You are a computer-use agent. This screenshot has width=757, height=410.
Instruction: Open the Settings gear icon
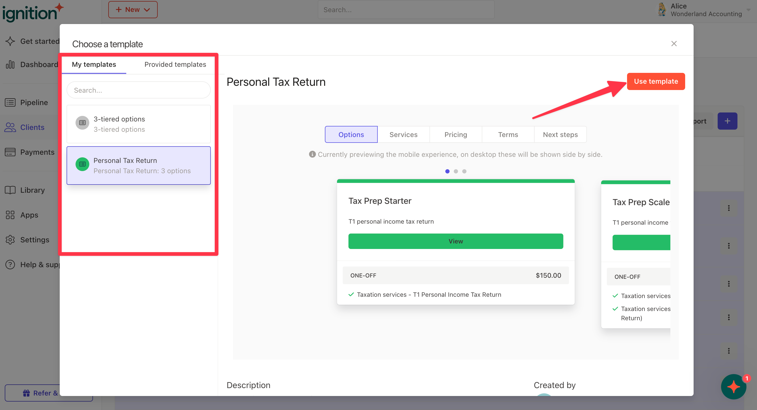[x=10, y=240]
